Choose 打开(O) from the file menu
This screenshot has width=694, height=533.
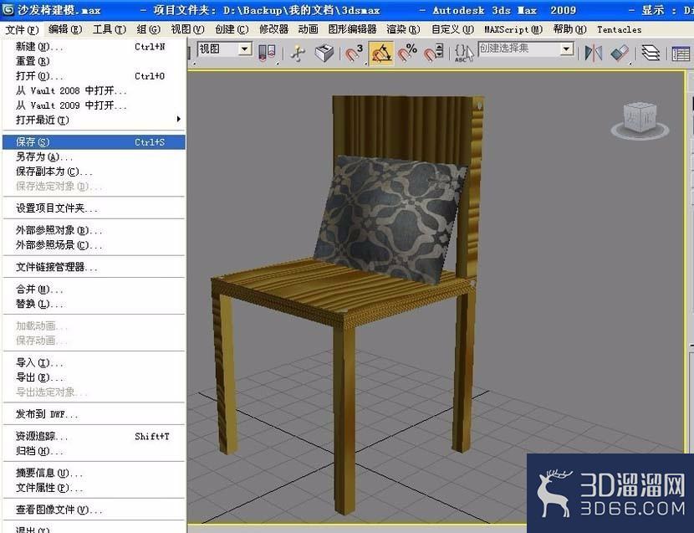[x=94, y=76]
